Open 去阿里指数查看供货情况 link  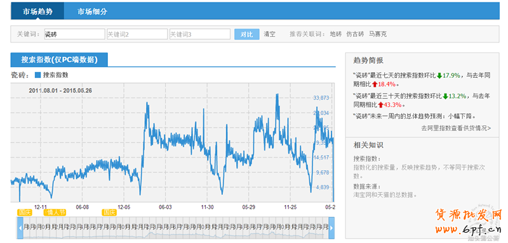point(456,128)
